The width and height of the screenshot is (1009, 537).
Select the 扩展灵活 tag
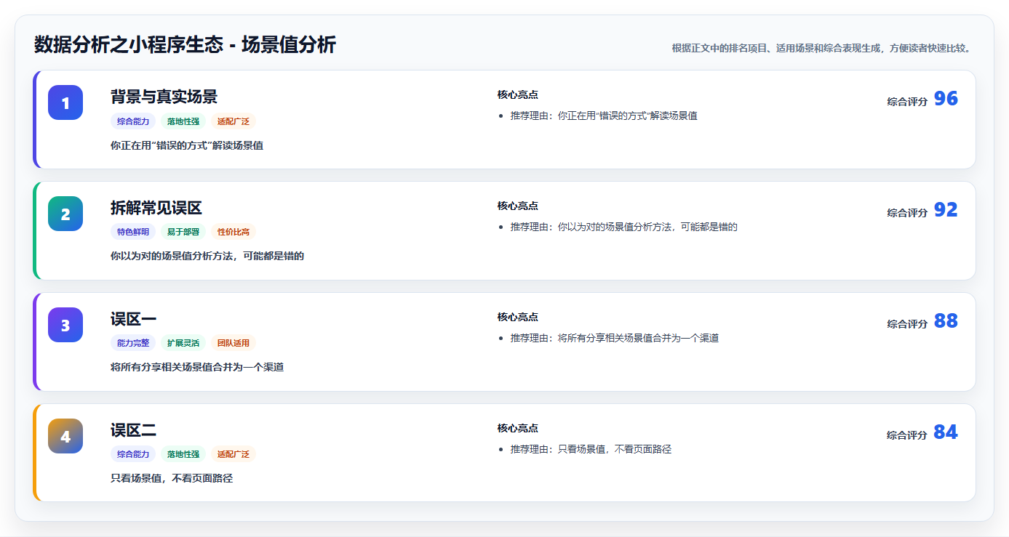[183, 343]
